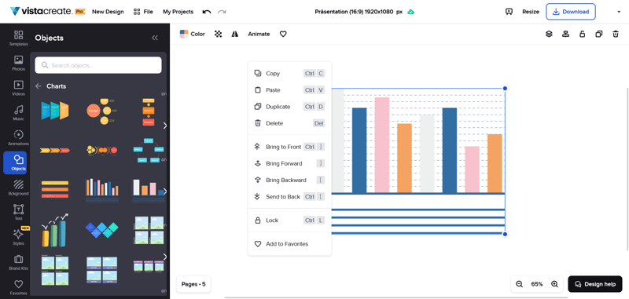Click the transparency checkerboard icon

[x=219, y=34]
